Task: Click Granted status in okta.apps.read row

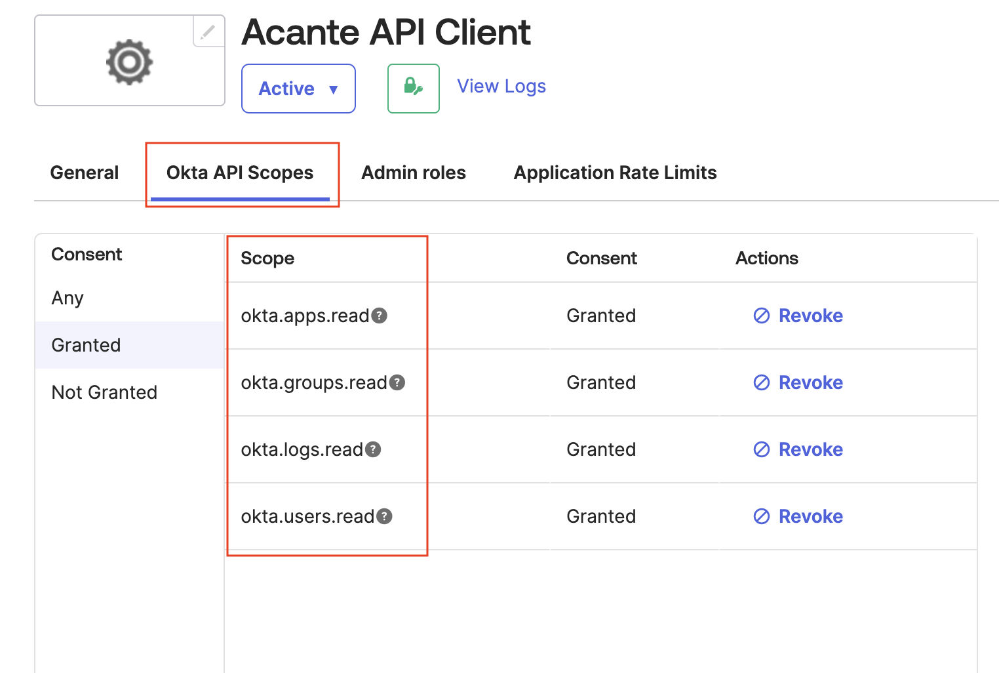Action: (601, 316)
